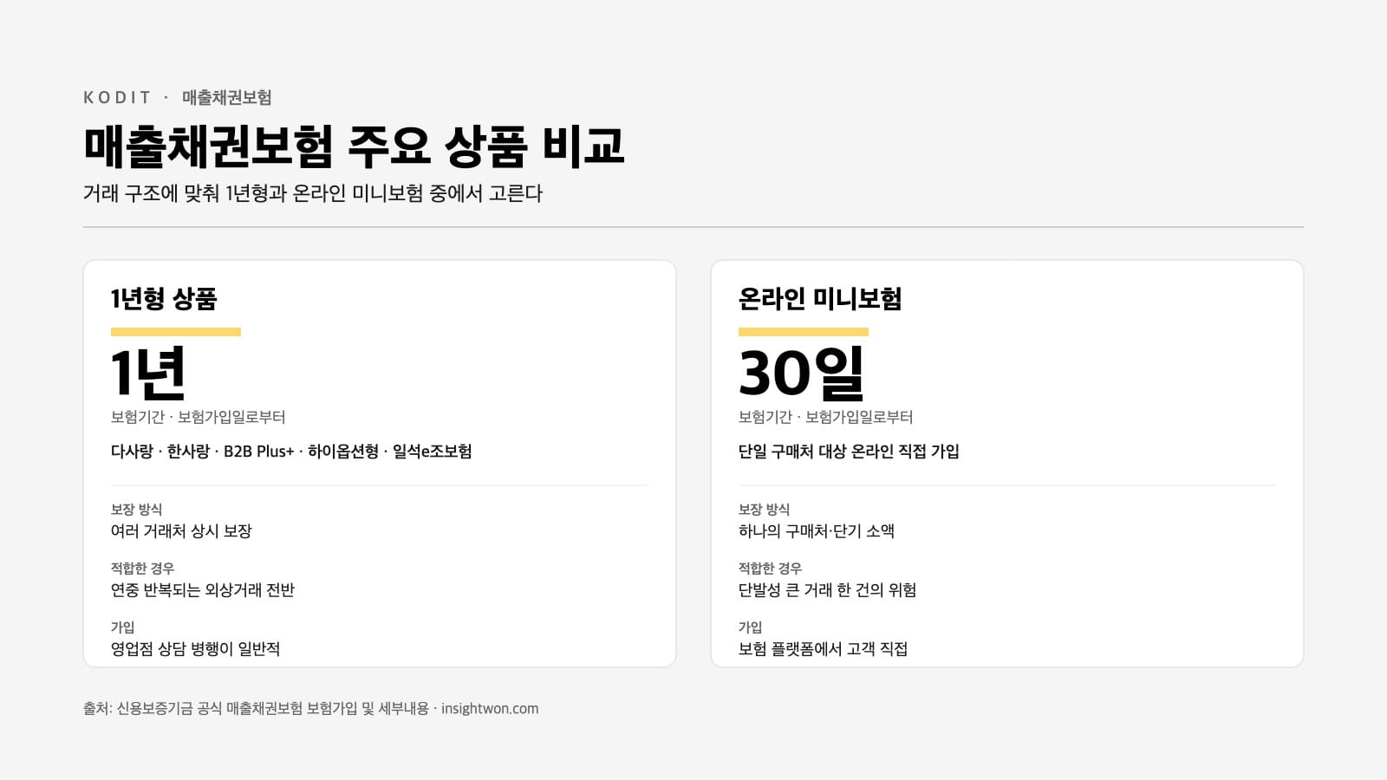
Task: Click '적합한 경우' label in 온라인 미니보험 card
Action: click(x=770, y=569)
